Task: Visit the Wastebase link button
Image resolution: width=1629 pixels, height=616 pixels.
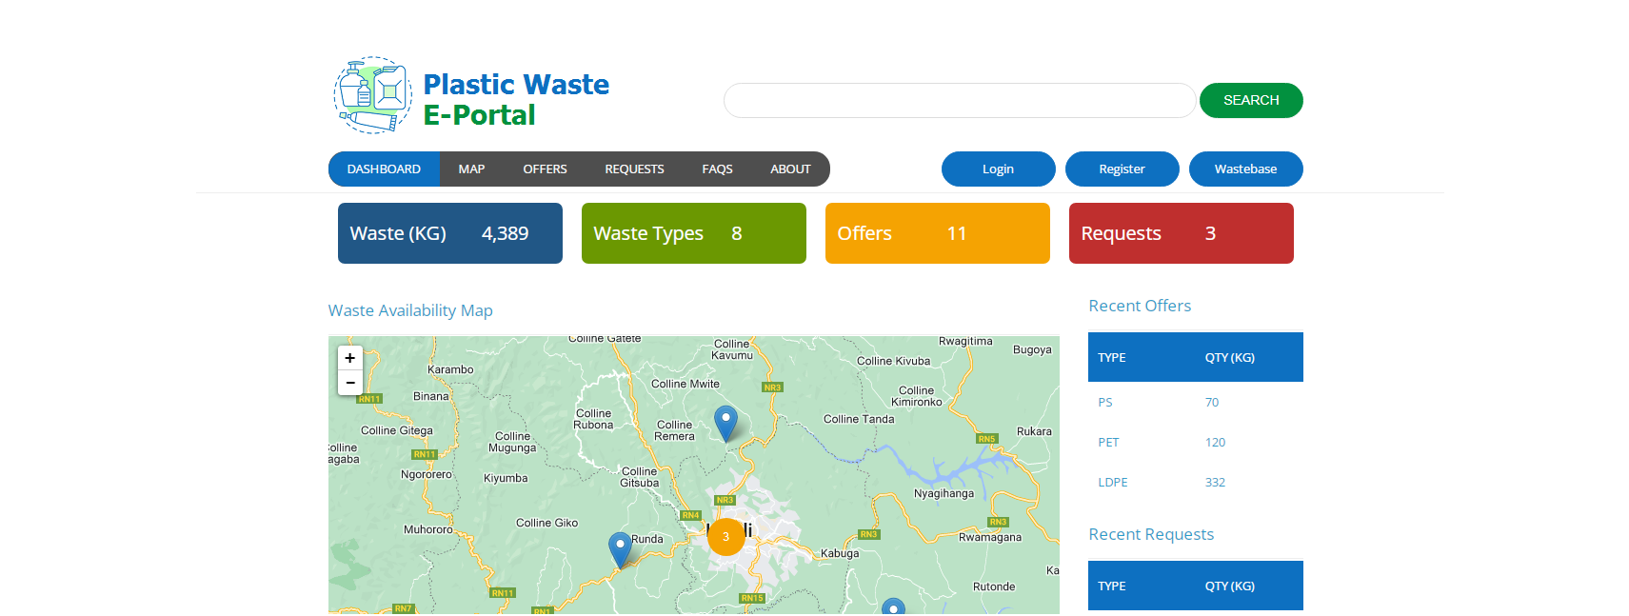Action: [x=1245, y=169]
